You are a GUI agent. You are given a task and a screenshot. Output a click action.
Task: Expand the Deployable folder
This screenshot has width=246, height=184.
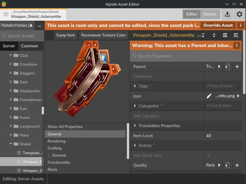[11, 91]
